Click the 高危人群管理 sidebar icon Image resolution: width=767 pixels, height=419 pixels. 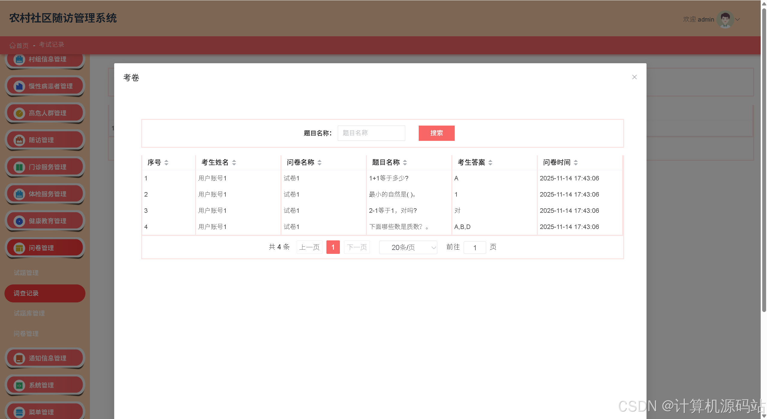(19, 113)
